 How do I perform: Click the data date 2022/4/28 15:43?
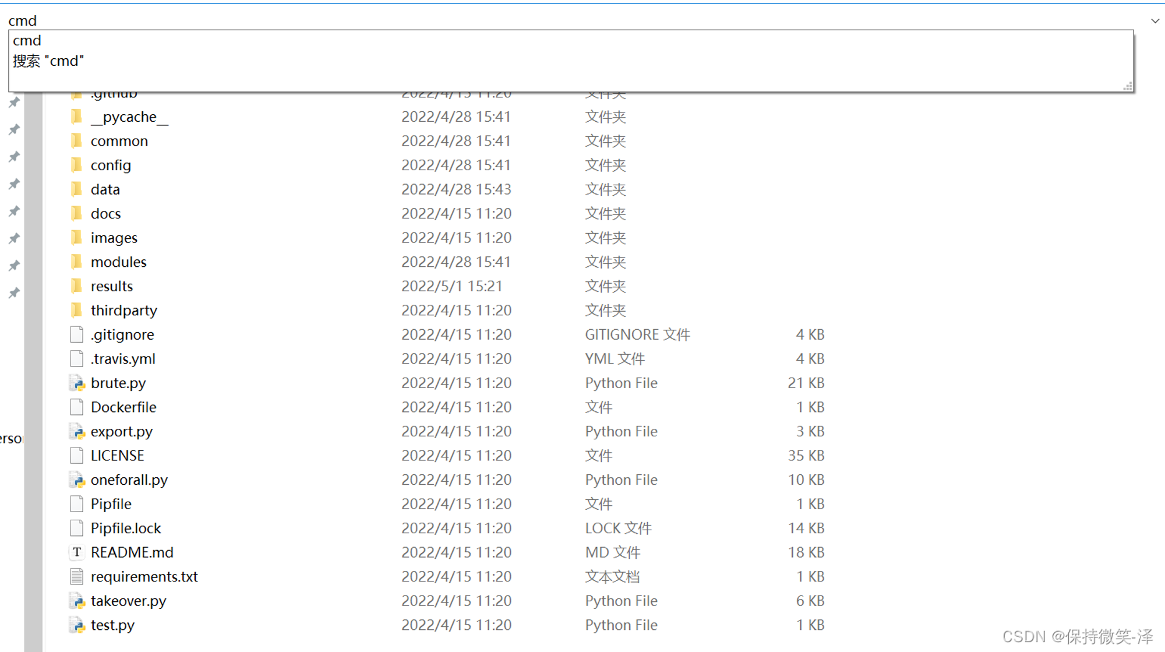click(x=456, y=189)
